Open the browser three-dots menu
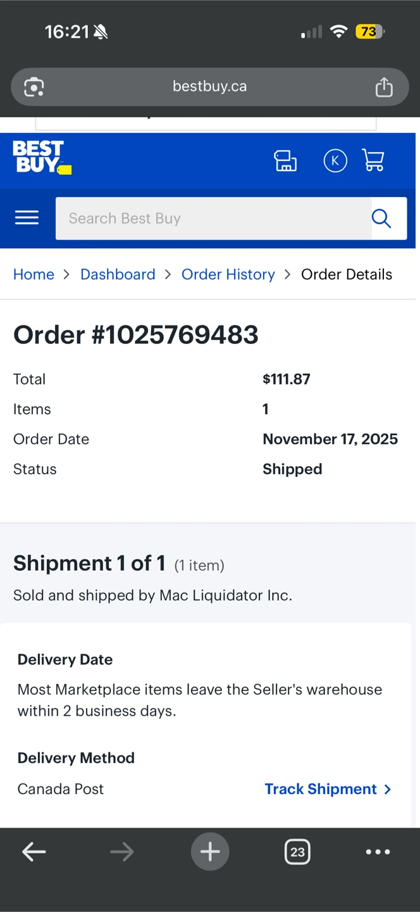The image size is (420, 912). click(378, 852)
